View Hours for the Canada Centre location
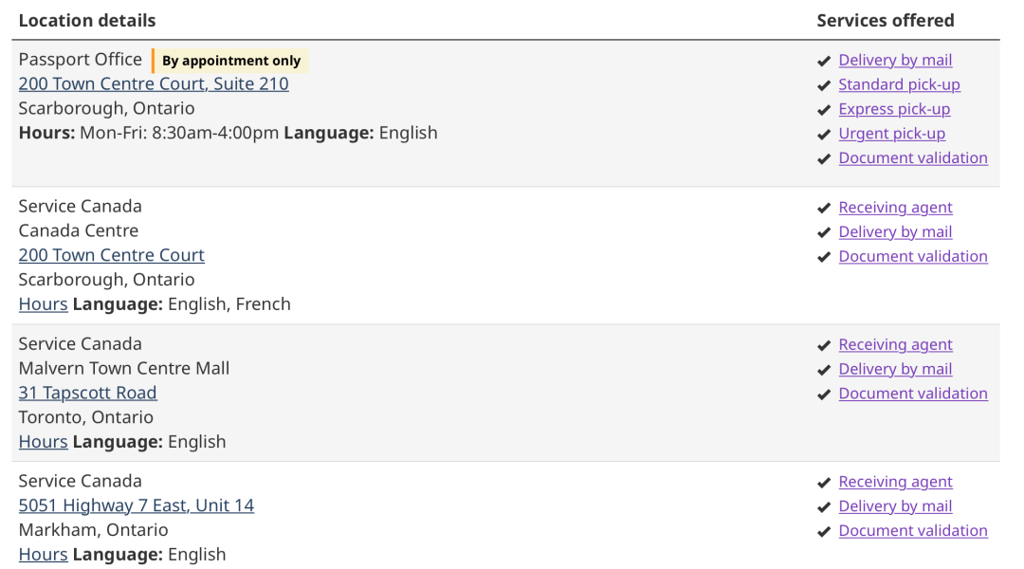 [43, 303]
